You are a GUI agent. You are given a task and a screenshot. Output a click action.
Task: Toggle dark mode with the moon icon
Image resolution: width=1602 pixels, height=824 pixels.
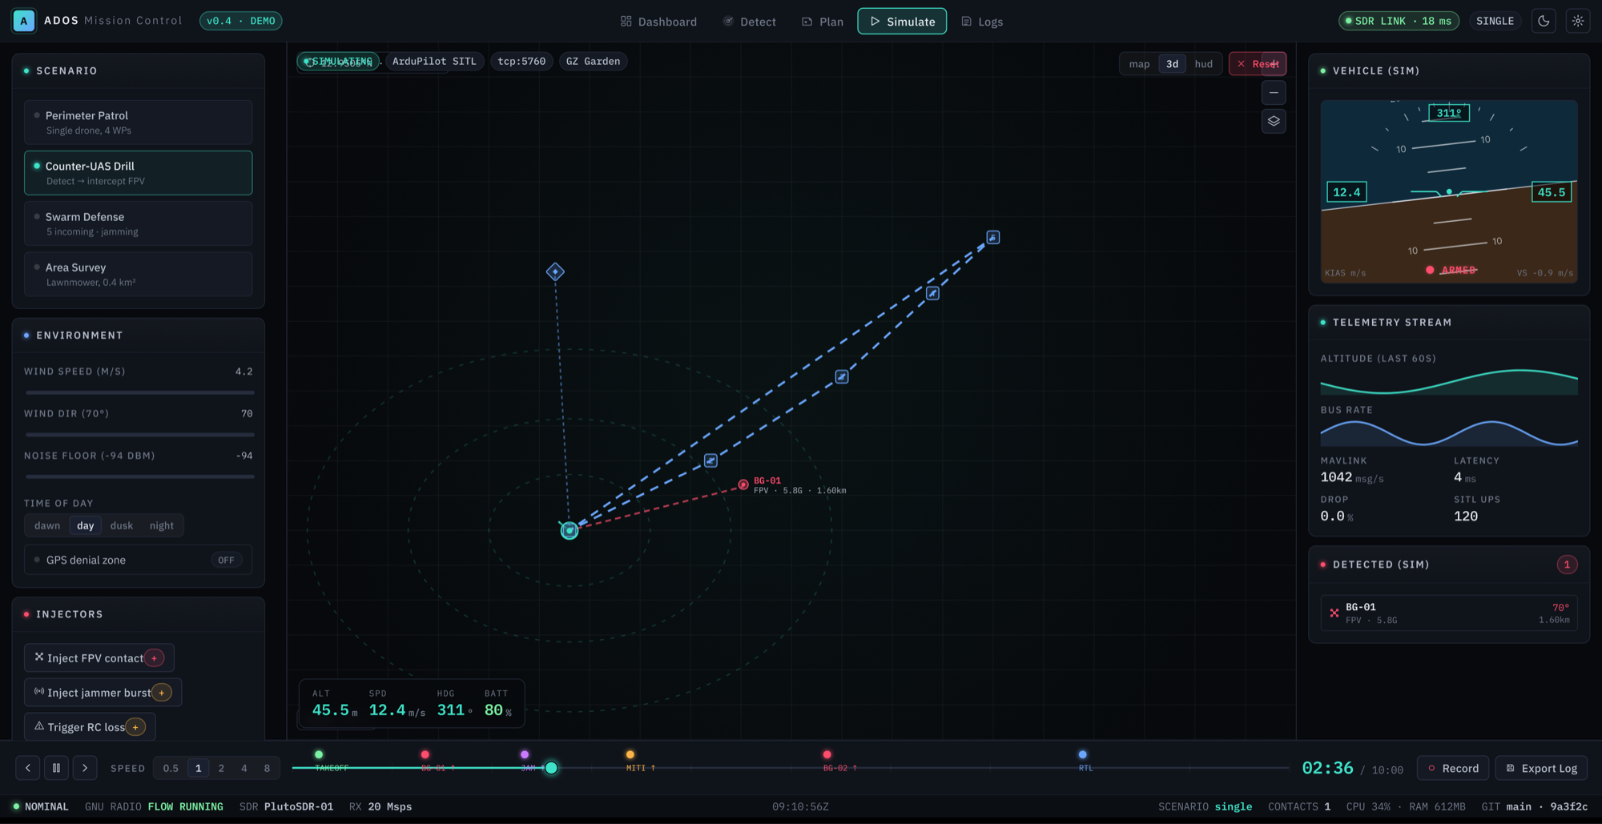1544,21
